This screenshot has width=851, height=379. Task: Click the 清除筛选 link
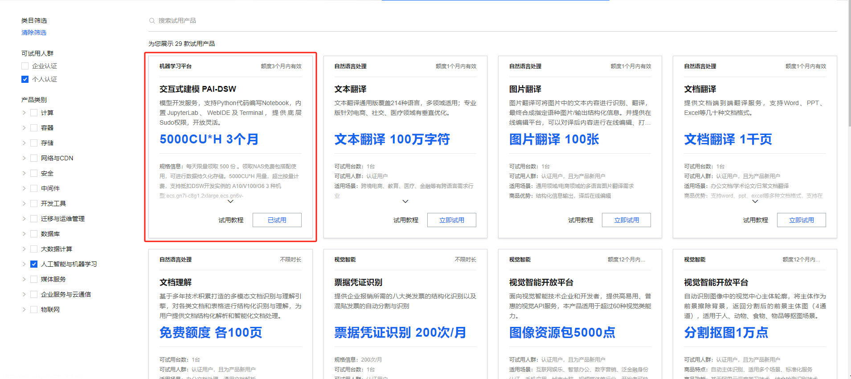point(34,33)
